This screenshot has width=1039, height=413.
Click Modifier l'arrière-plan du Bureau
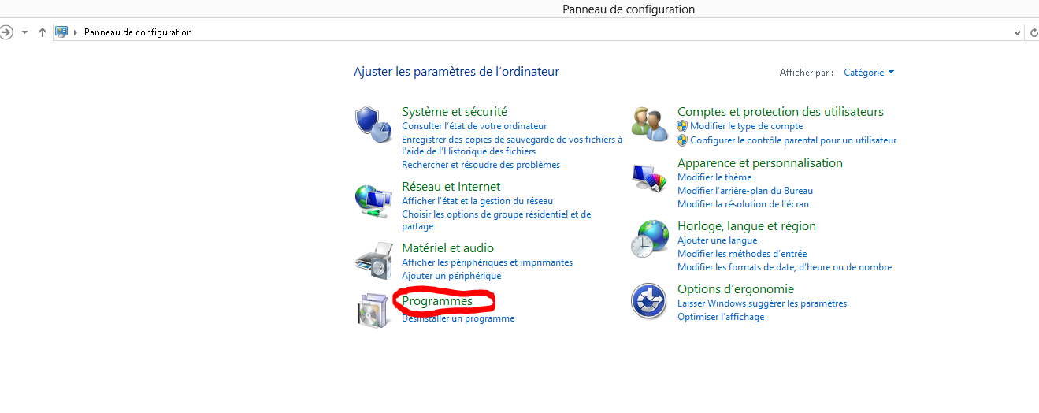coord(745,191)
